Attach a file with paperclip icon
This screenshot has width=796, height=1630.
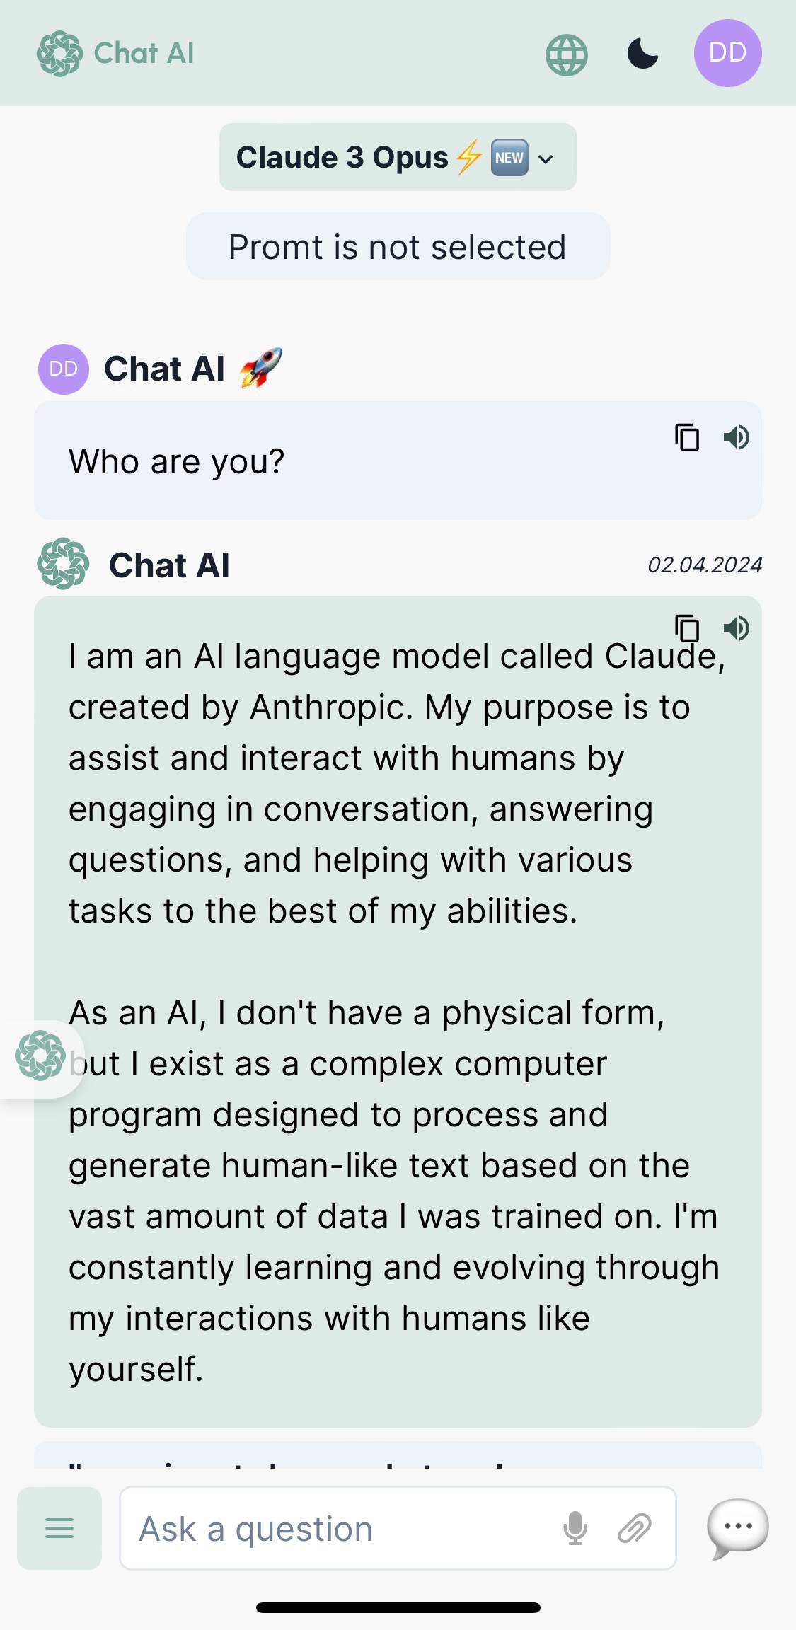point(635,1528)
